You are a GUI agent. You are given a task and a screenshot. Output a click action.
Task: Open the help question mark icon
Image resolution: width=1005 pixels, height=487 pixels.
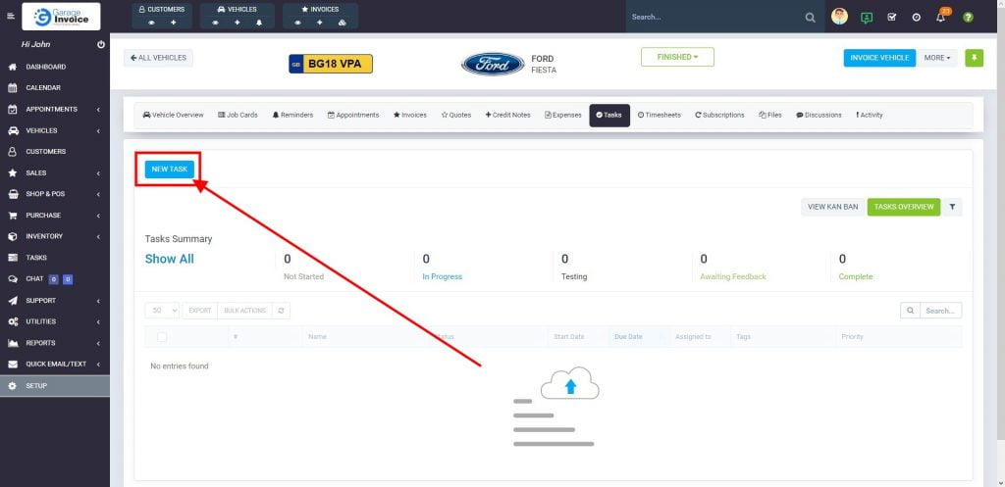pyautogui.click(x=968, y=18)
